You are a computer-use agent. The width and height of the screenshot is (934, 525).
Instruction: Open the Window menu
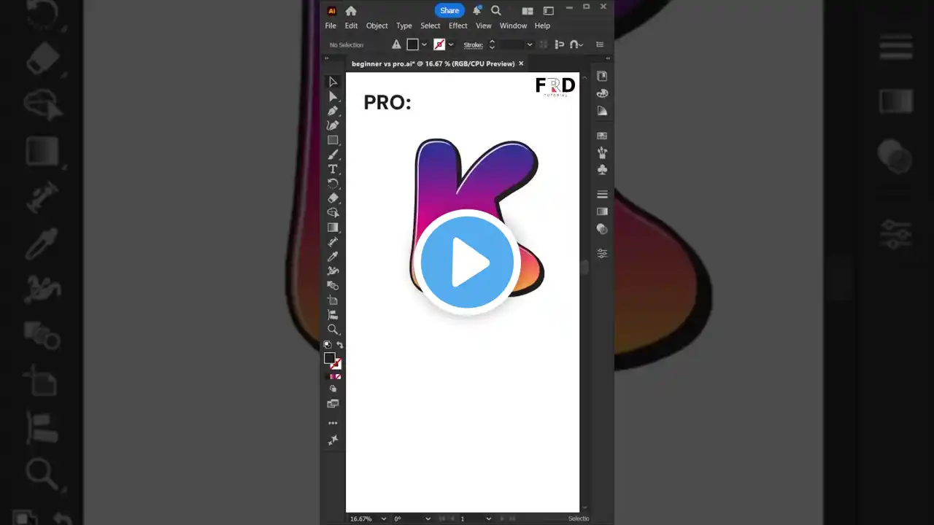point(513,26)
